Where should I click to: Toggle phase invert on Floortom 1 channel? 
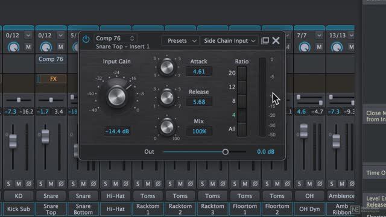tap(255, 184)
